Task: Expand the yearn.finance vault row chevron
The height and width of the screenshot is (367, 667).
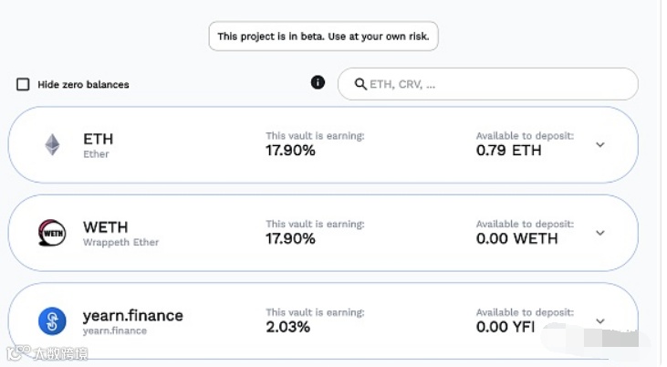Action: [x=599, y=320]
